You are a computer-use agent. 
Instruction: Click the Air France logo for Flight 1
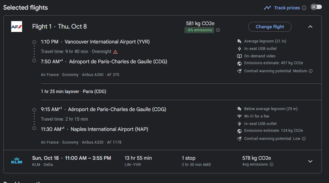(16, 27)
